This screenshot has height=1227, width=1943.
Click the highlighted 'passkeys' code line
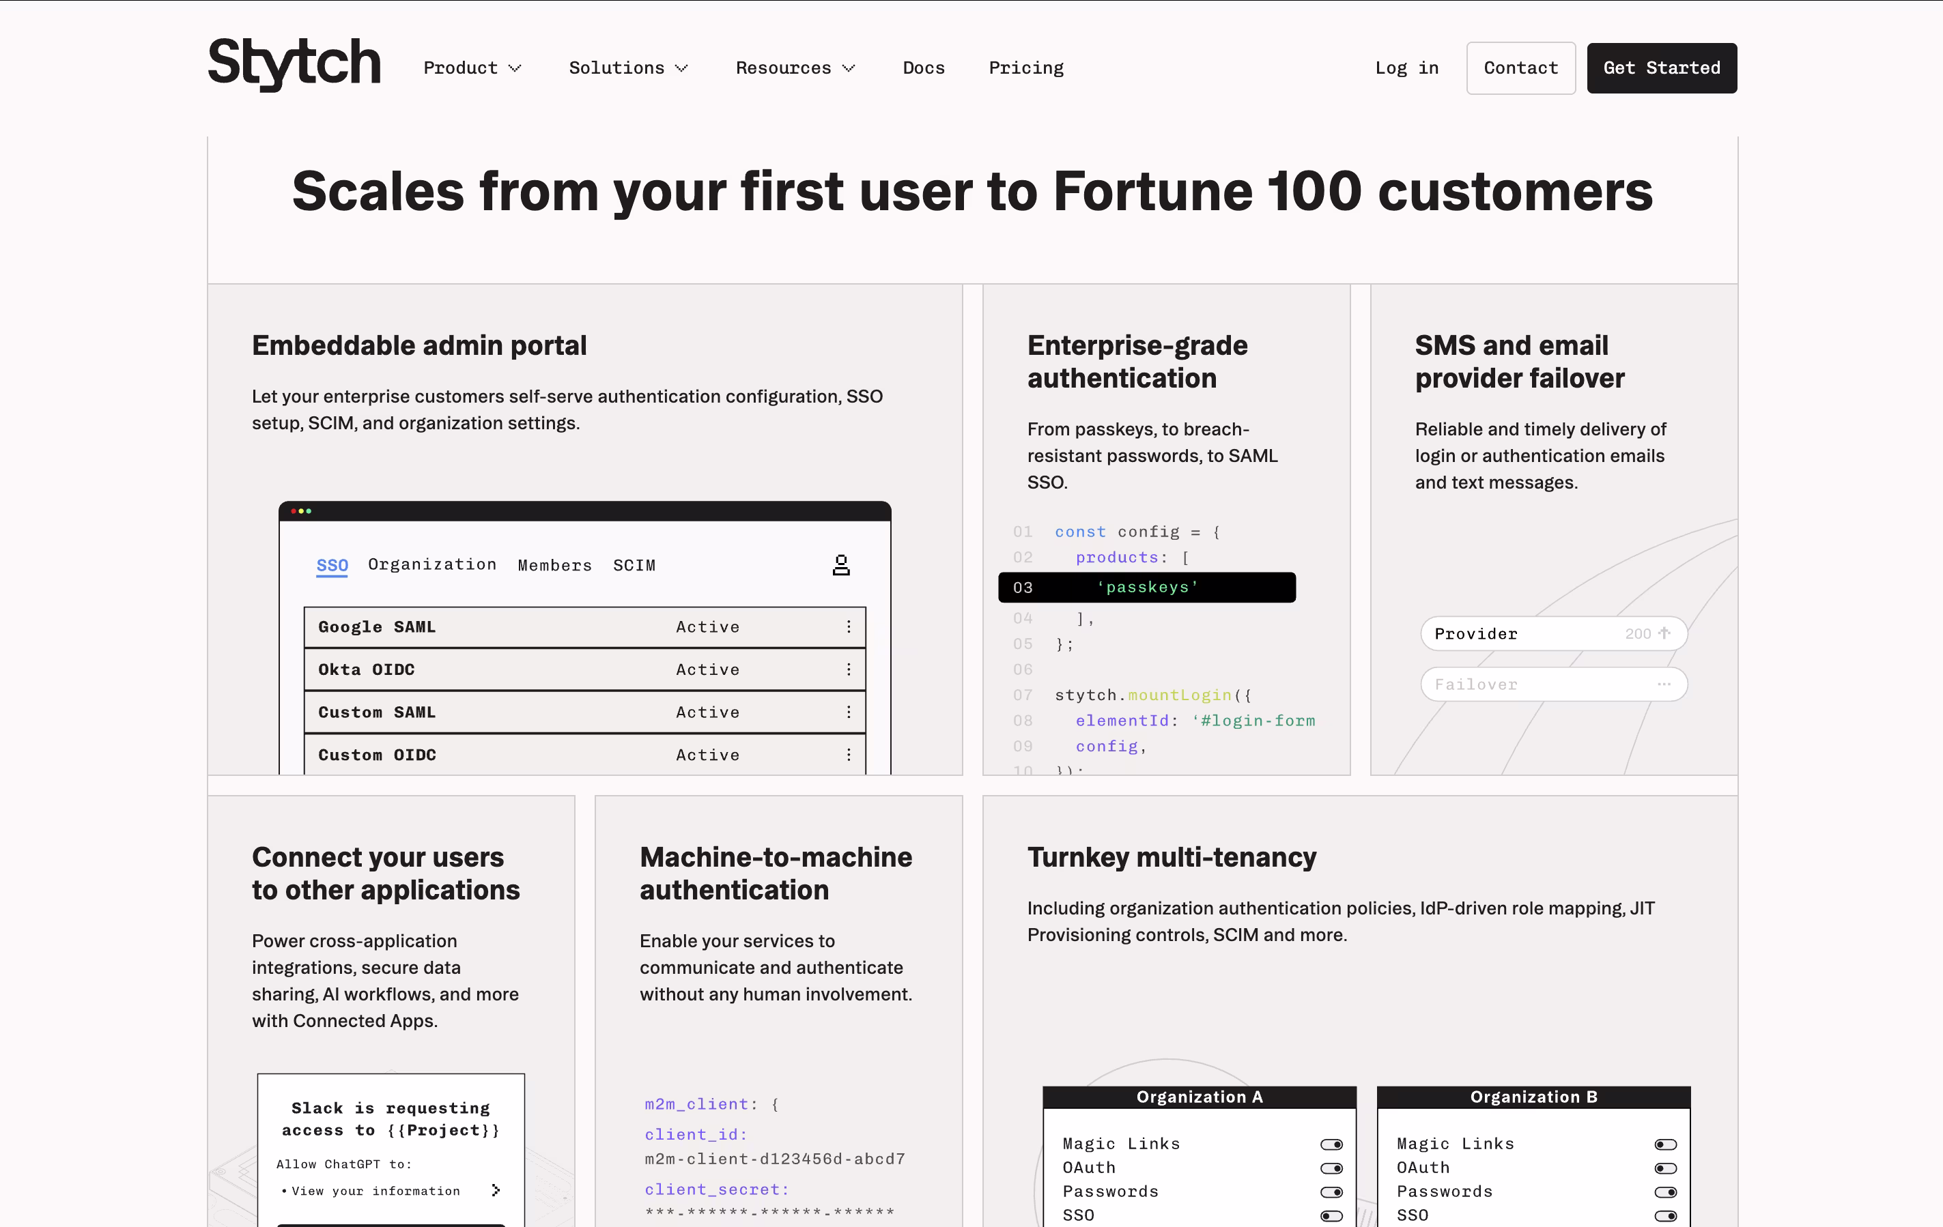(x=1146, y=588)
